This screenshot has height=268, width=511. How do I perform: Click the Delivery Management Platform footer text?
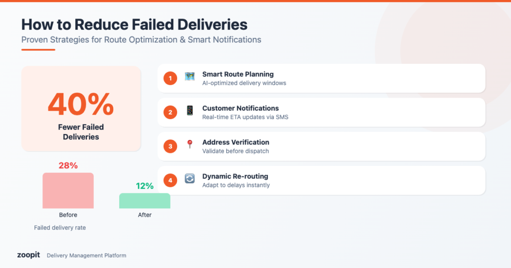(x=86, y=256)
